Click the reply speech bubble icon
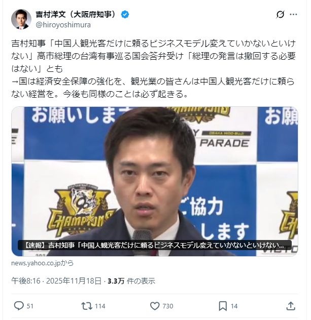Screen dimensions: 311x320 point(19,306)
